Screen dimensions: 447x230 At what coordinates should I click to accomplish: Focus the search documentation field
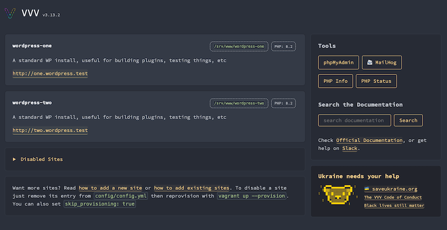coord(354,120)
